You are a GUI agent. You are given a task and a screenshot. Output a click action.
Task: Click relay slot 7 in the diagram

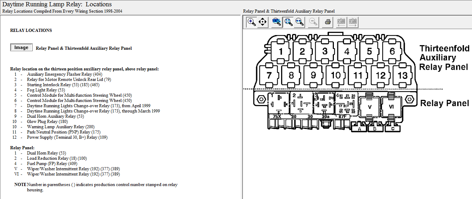pyautogui.click(x=269, y=75)
